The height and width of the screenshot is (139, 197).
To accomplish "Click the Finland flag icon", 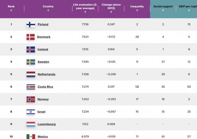I will point(31,25).
